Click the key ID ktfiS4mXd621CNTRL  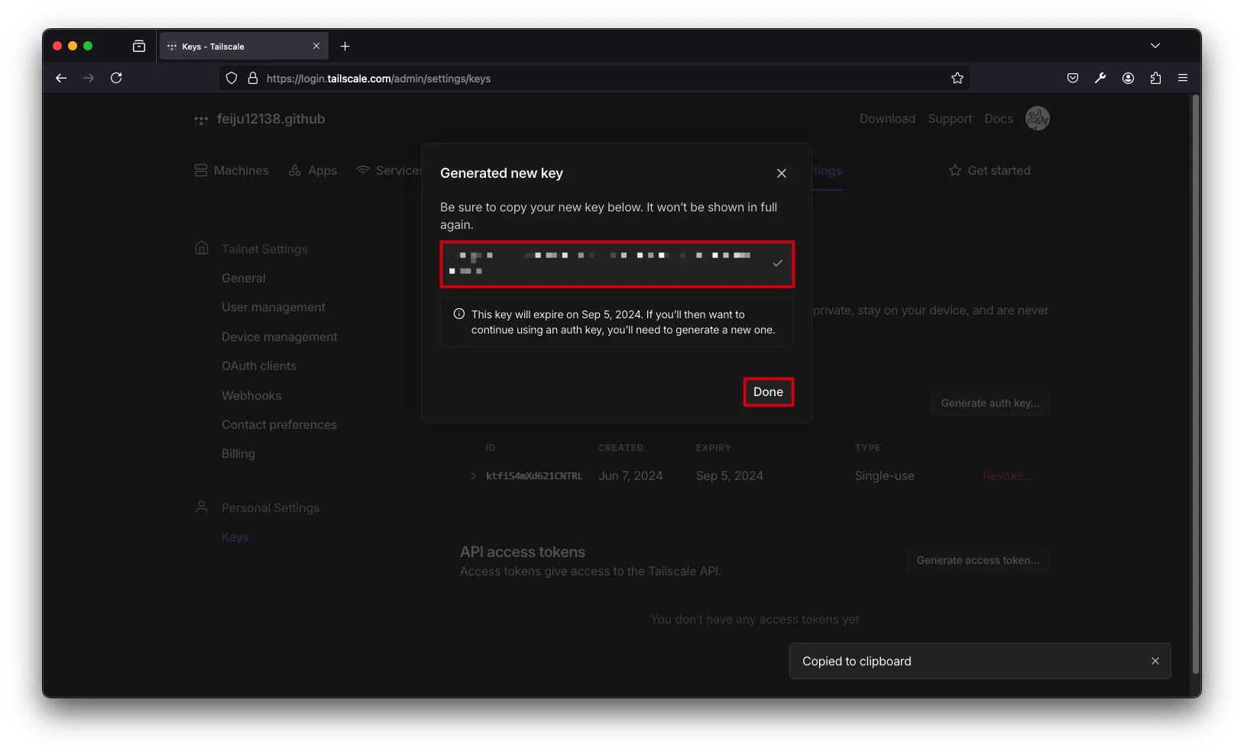tap(534, 476)
